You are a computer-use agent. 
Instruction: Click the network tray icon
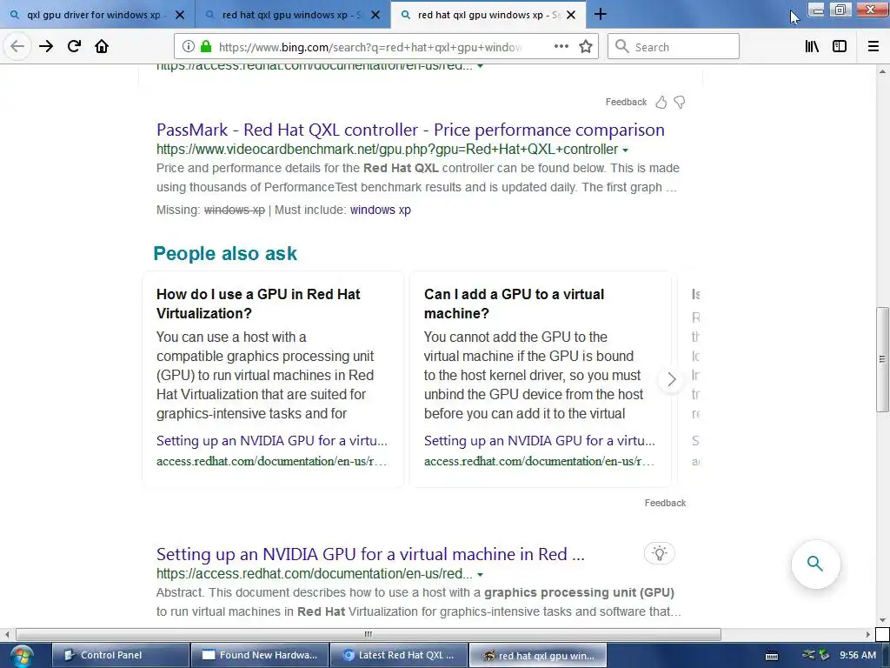[808, 655]
